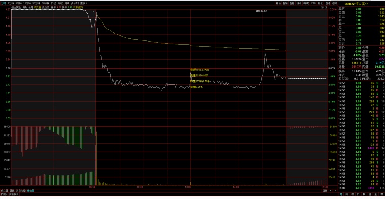Screen dimensions: 385x199
Task: Click the 标记 mark tool
Action: tap(320, 3)
